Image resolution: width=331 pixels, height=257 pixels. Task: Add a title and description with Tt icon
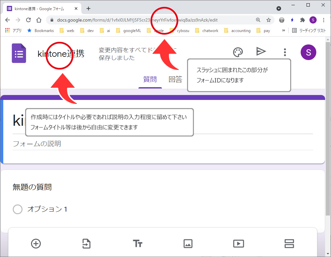pyautogui.click(x=137, y=244)
